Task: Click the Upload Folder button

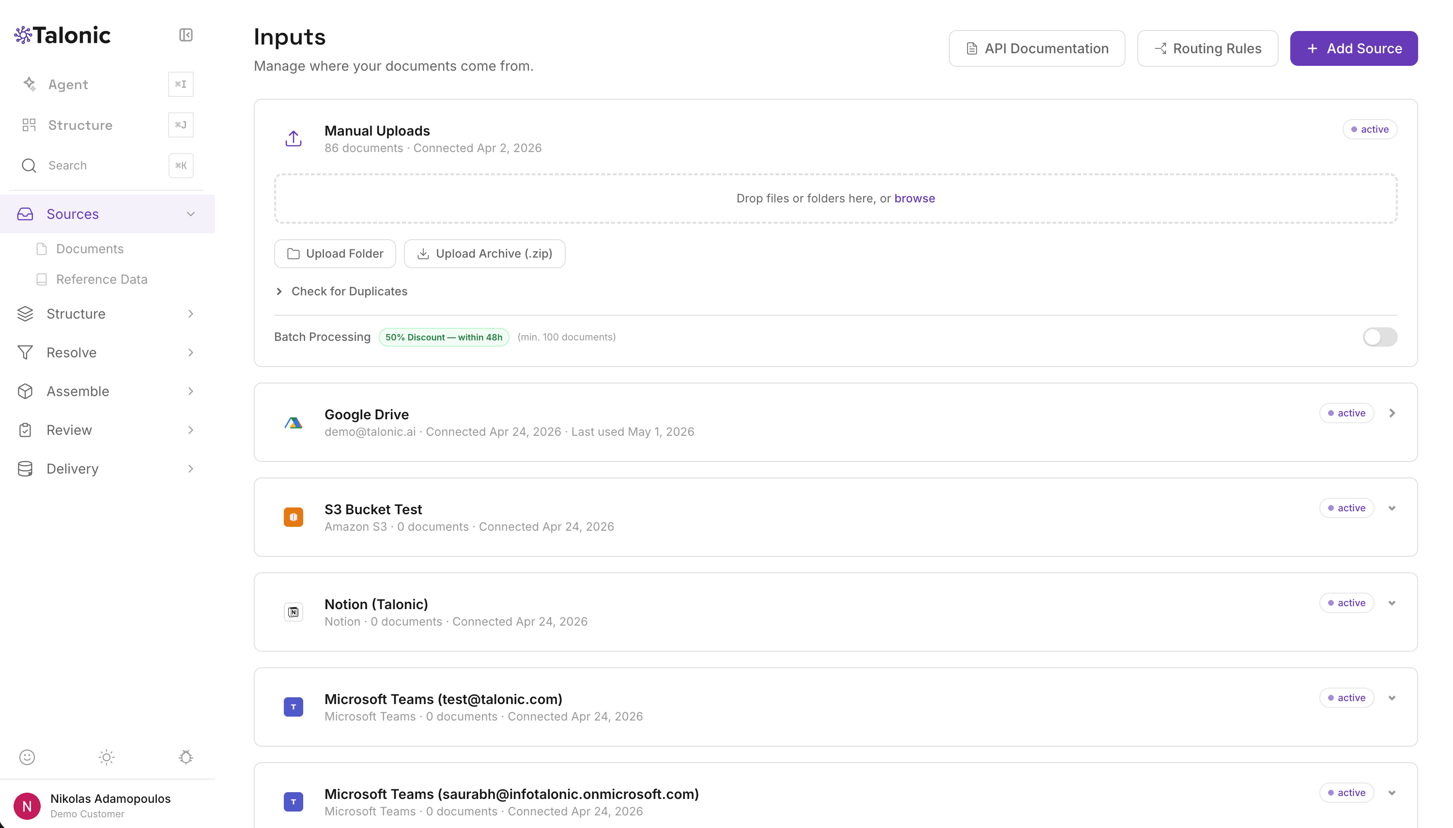Action: (x=335, y=254)
